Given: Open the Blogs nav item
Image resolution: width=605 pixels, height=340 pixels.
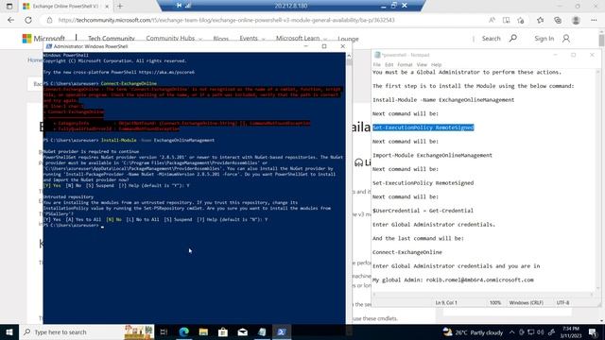Looking at the screenshot, I should pyautogui.click(x=220, y=39).
